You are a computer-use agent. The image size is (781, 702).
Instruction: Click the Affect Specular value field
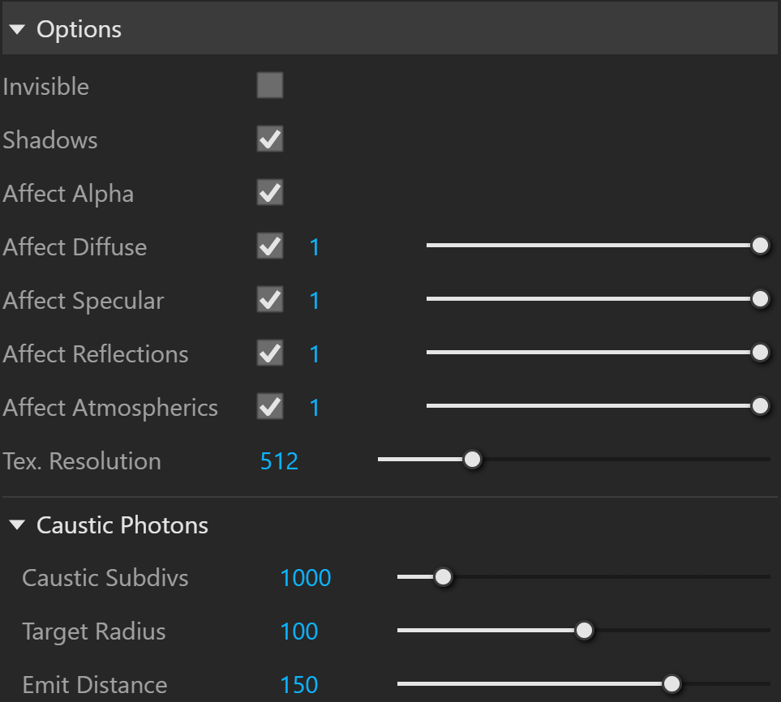315,301
